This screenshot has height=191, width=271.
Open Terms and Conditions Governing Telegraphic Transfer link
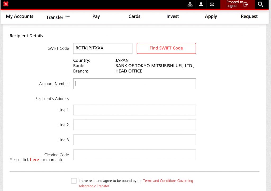point(136,183)
